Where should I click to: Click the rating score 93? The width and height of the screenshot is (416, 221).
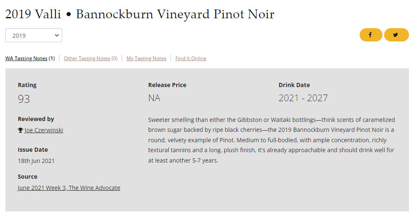tap(24, 99)
